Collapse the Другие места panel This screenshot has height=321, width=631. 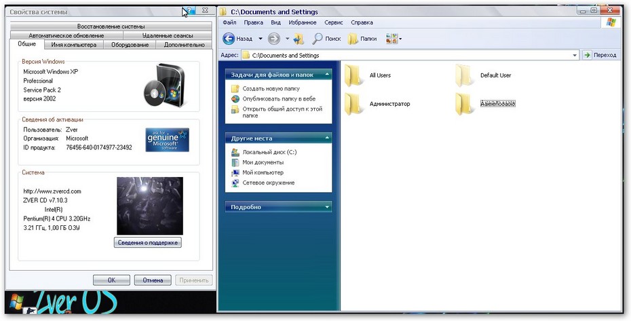(x=328, y=138)
